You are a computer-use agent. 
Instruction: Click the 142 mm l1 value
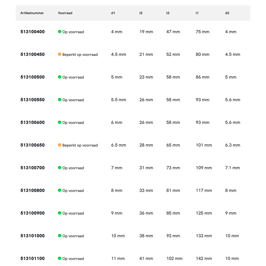[x=204, y=259]
